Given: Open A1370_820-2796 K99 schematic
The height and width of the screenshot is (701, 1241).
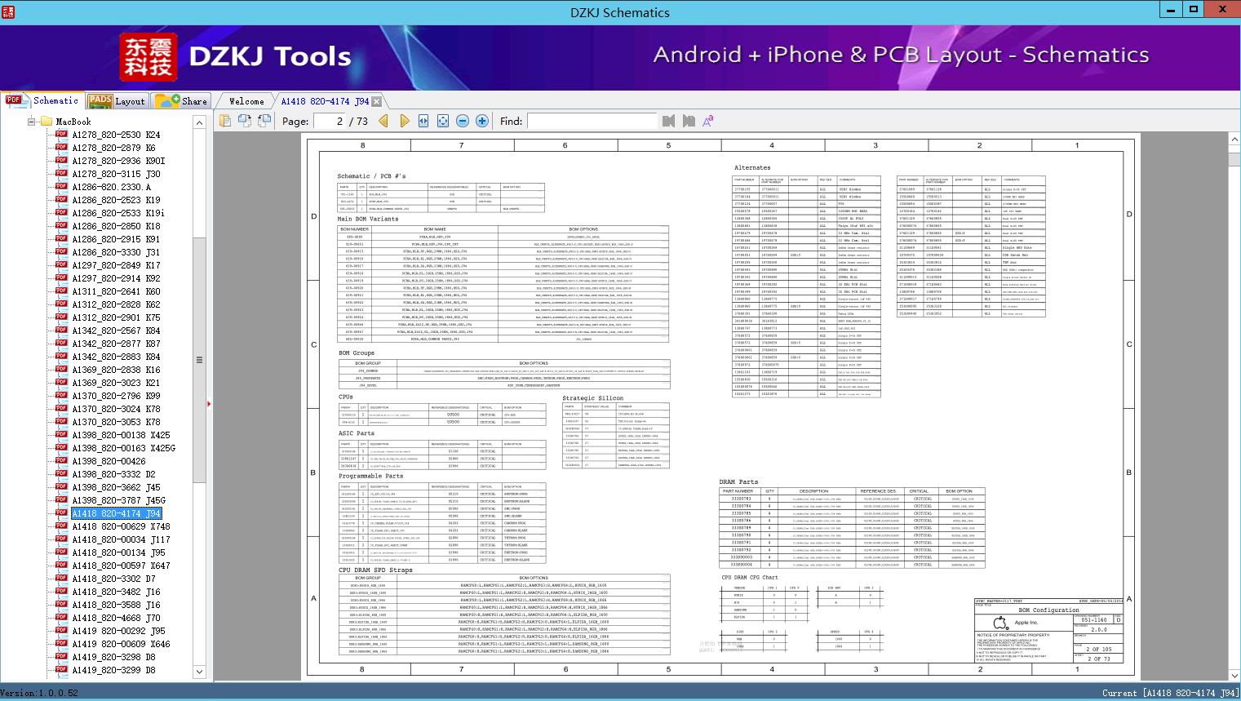Looking at the screenshot, I should tap(116, 396).
